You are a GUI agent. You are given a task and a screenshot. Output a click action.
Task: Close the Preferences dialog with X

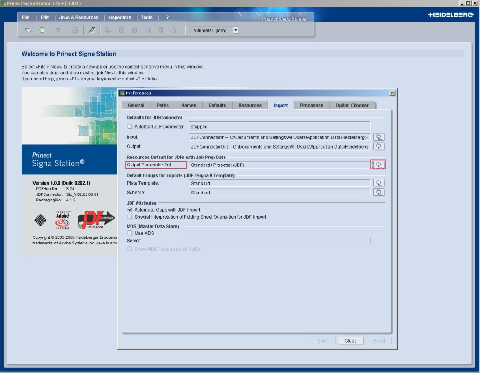pos(392,93)
